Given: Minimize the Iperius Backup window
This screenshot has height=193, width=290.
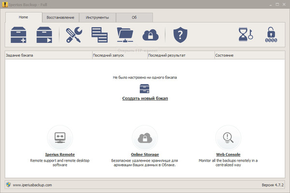Looking at the screenshot, I should (x=271, y=5).
